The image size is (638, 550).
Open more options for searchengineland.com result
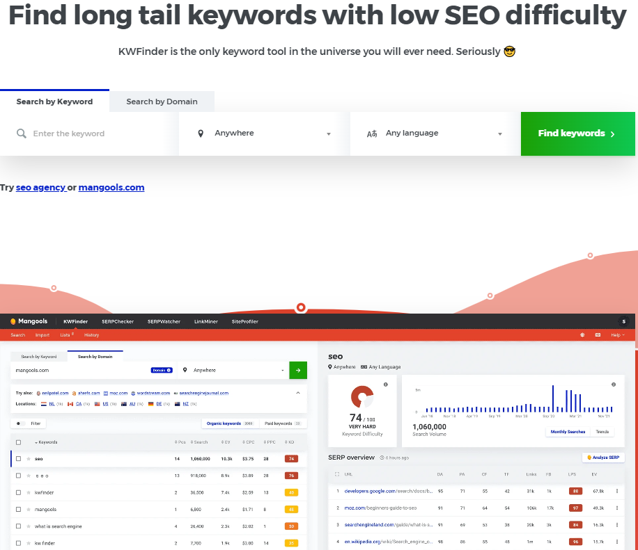(617, 525)
